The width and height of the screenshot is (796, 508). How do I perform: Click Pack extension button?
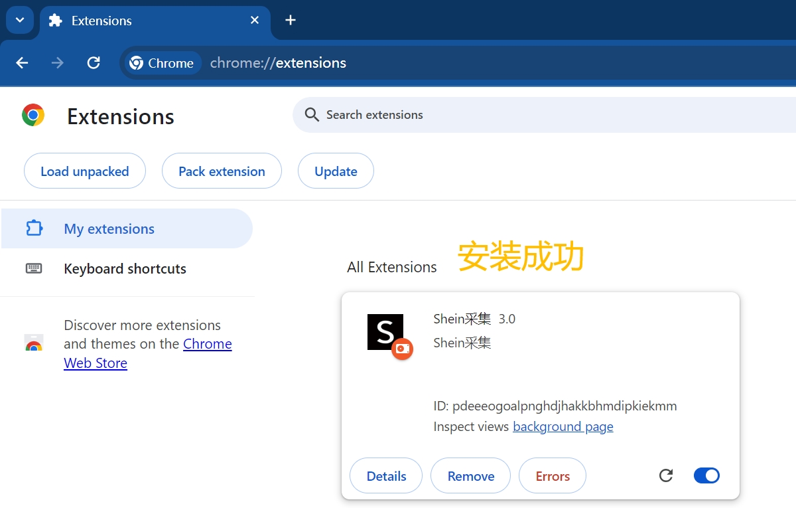[x=222, y=171]
